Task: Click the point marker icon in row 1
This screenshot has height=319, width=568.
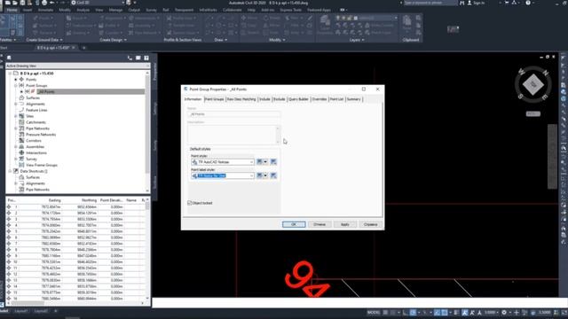Action: (9, 206)
